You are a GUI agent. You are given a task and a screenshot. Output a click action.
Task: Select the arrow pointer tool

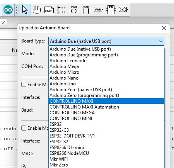pos(25,10)
